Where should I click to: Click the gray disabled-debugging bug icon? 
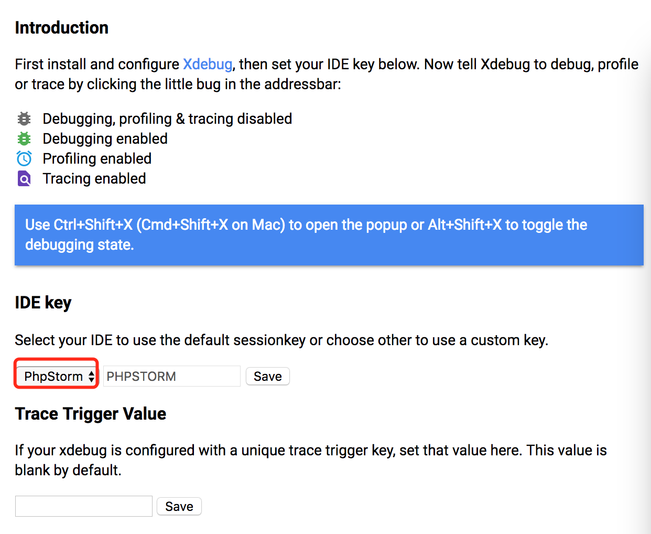click(x=24, y=119)
